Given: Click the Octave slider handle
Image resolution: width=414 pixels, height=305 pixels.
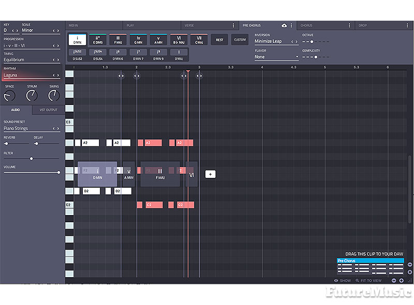Looking at the screenshot, I should pos(312,42).
